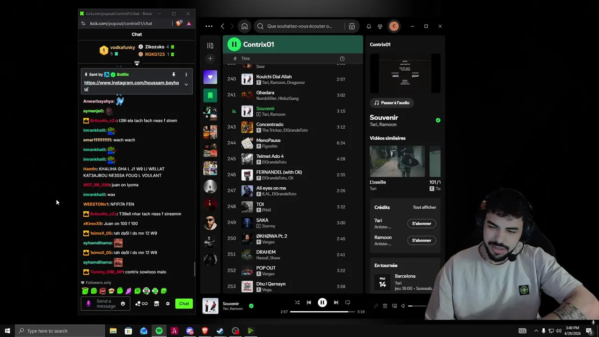599x337 pixels.
Task: Select POP OUT track by Vargas
Action: 292,270
